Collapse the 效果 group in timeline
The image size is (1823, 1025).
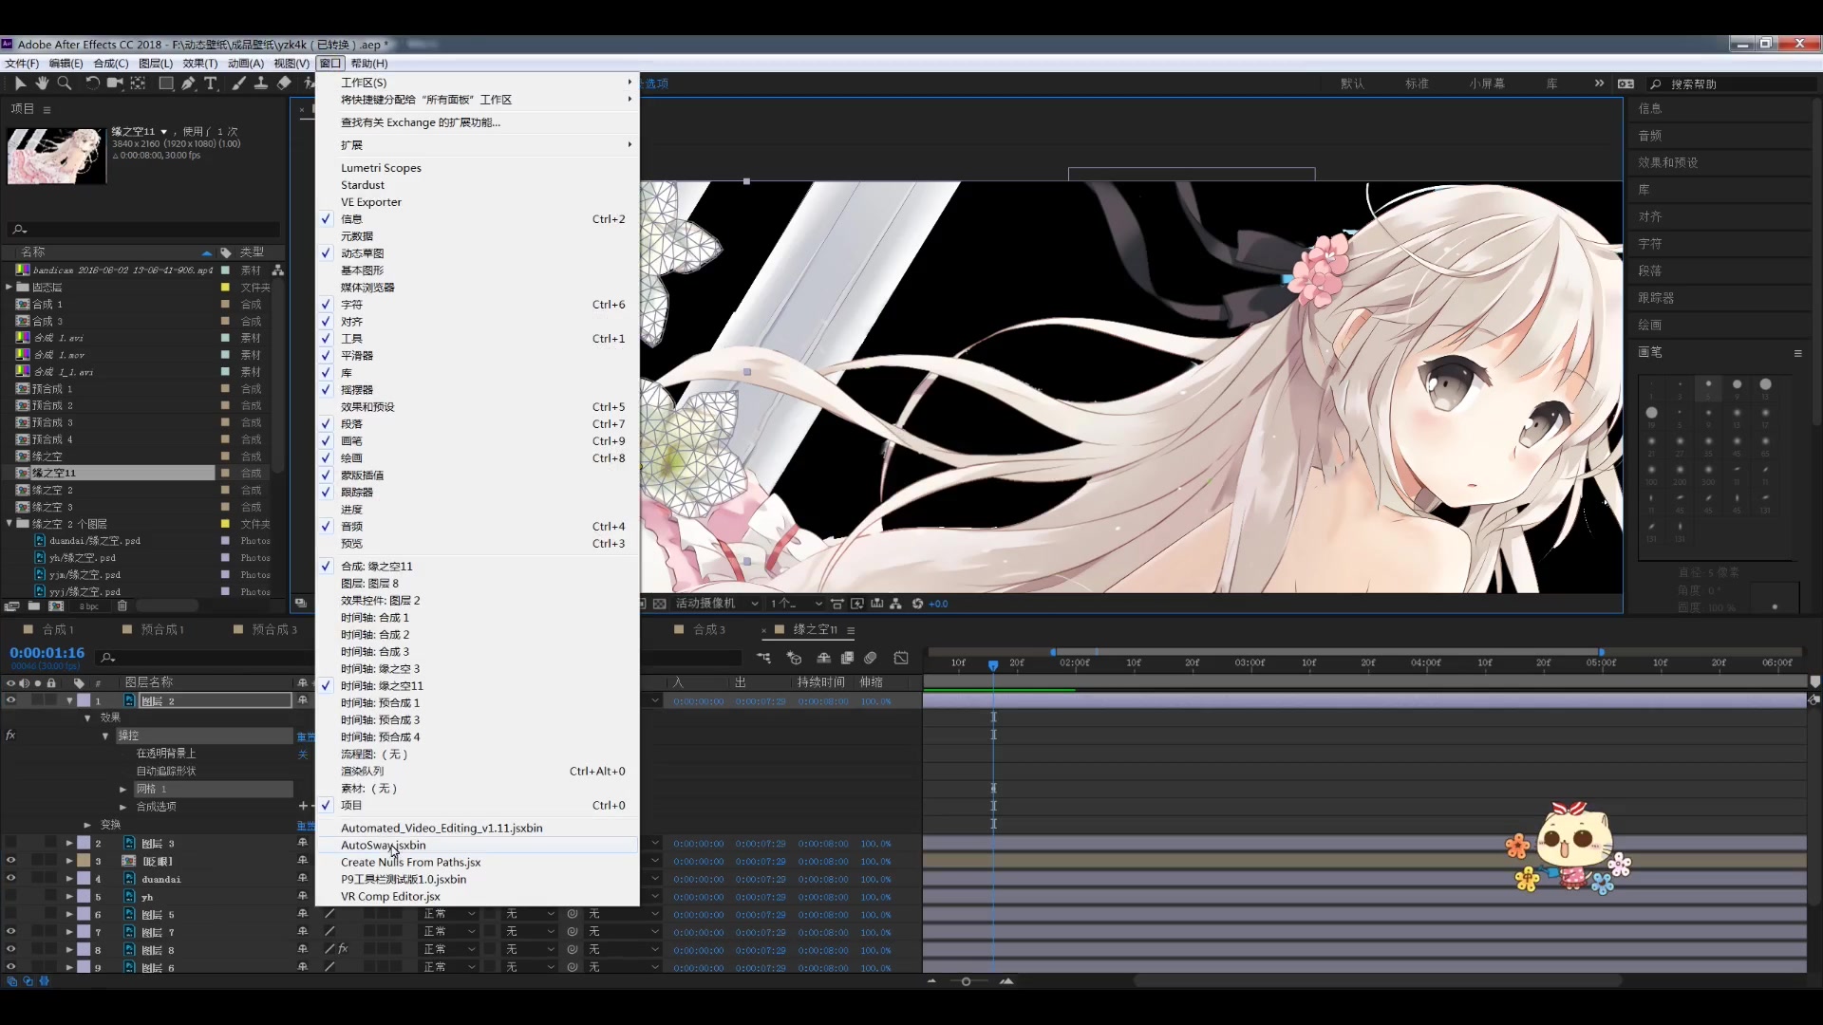(87, 718)
